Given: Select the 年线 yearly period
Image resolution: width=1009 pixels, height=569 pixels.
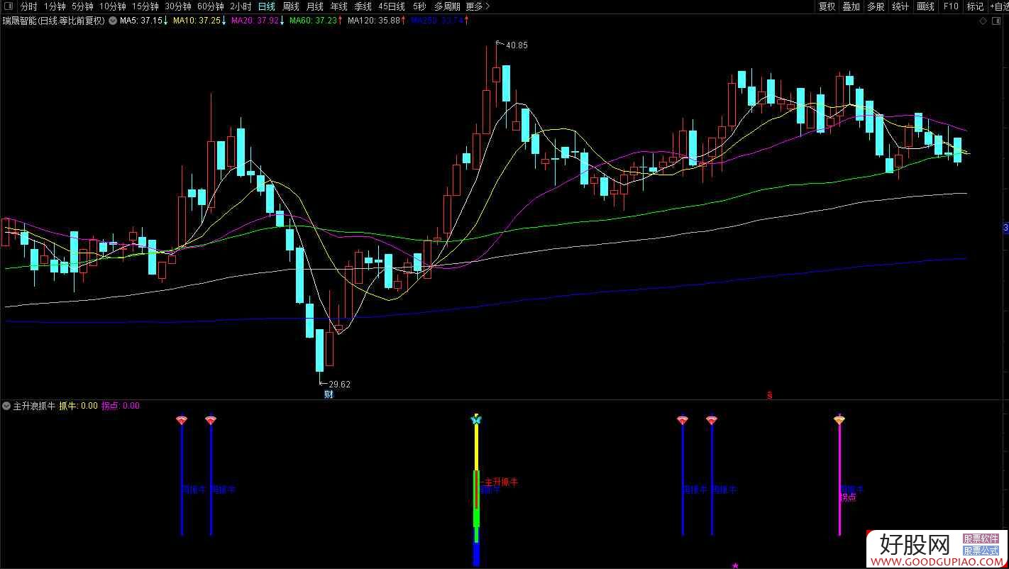Looking at the screenshot, I should [339, 6].
